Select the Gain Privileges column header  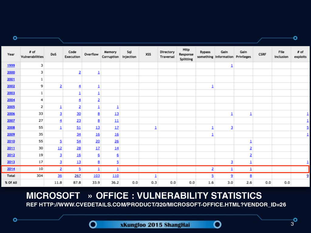click(243, 54)
